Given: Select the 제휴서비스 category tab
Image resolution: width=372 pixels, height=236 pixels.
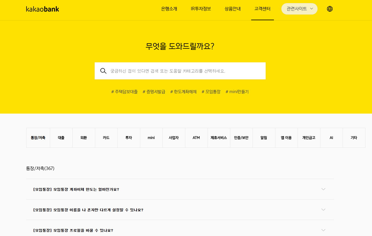Looking at the screenshot, I should pyautogui.click(x=219, y=138).
